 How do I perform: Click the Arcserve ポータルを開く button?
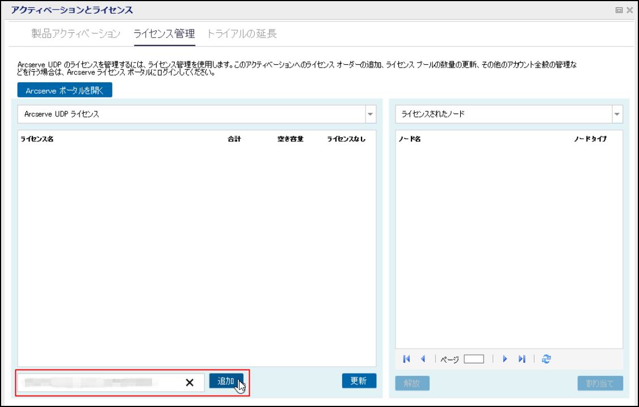65,90
